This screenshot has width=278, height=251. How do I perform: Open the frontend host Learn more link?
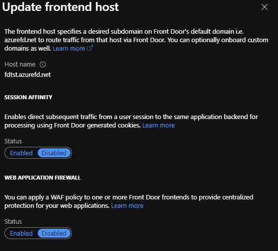pyautogui.click(x=69, y=48)
